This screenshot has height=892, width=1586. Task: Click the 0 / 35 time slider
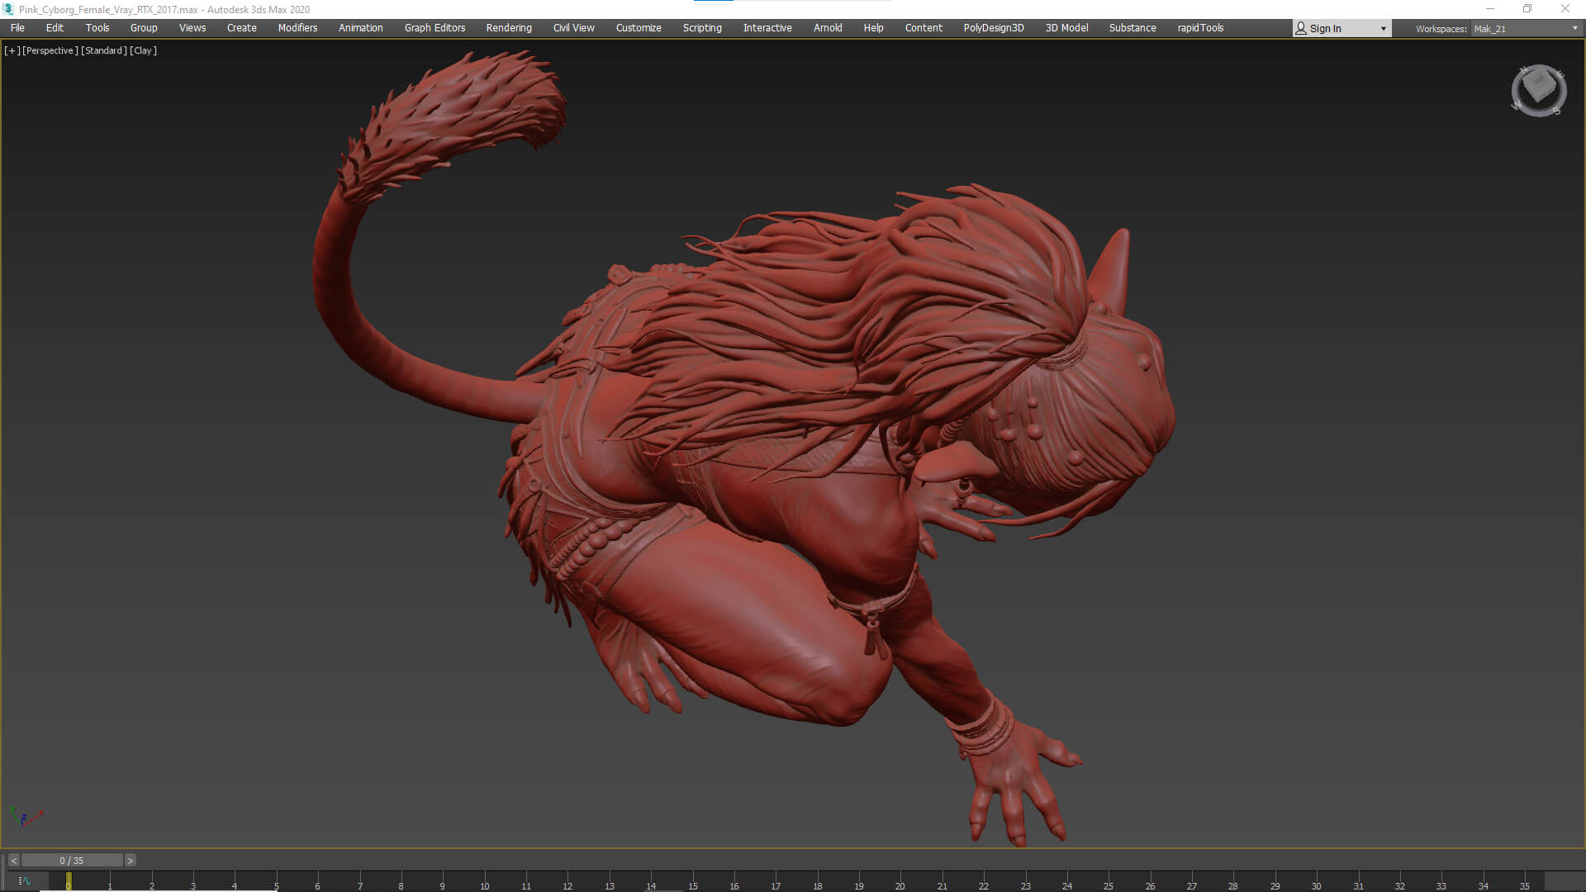(72, 861)
